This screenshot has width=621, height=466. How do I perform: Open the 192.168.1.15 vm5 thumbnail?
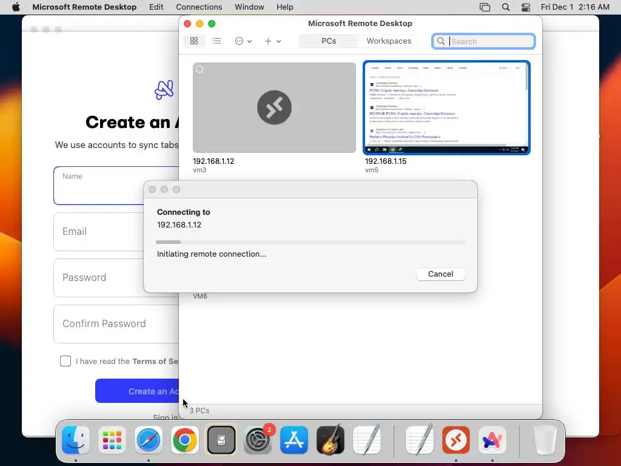pyautogui.click(x=446, y=107)
